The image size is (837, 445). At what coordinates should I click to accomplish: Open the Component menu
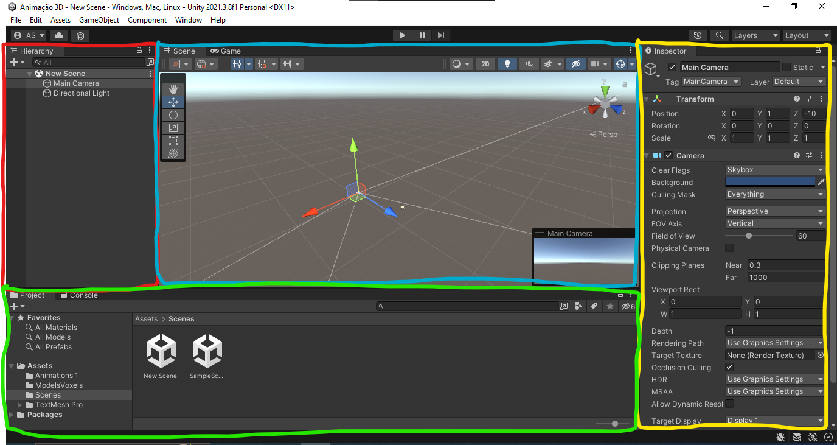tap(147, 20)
